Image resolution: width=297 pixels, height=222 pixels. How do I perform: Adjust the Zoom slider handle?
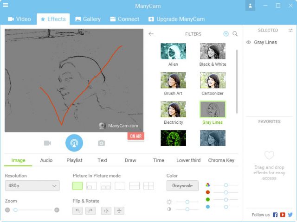coord(15,210)
